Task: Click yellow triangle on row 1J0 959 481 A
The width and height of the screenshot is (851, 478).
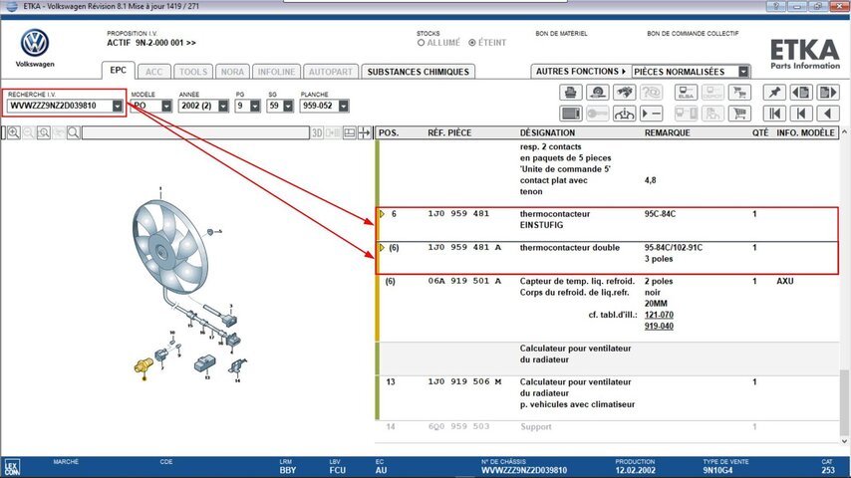Action: (x=382, y=247)
